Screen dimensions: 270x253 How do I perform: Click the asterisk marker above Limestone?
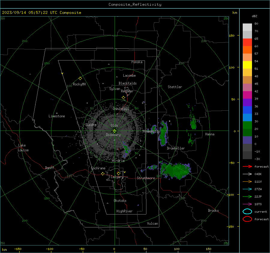tap(57, 113)
